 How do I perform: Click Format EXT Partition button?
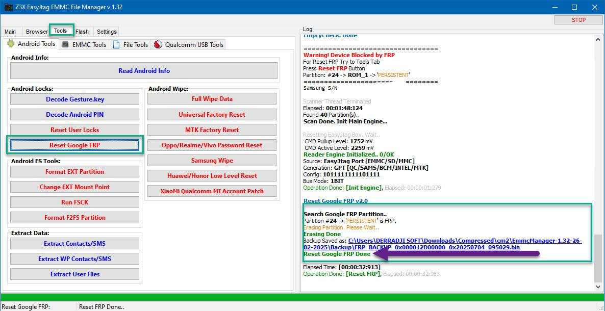click(x=75, y=172)
